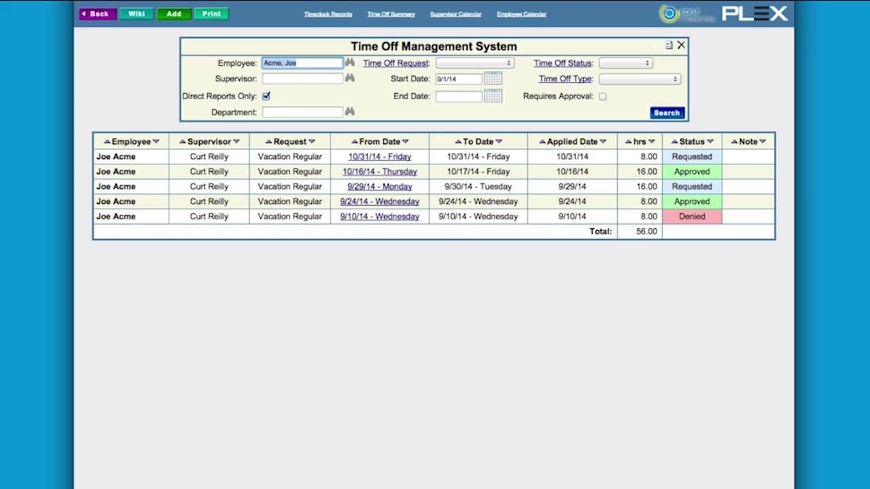Viewport: 870px width, 489px height.
Task: Sort From Date column descending
Action: [405, 141]
